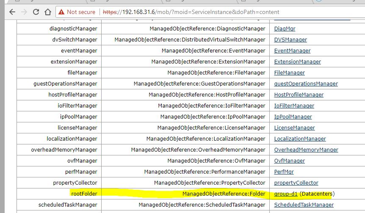Open the ScheduledTaskManager link
Viewport: 365px width, 213px height.
[304, 205]
